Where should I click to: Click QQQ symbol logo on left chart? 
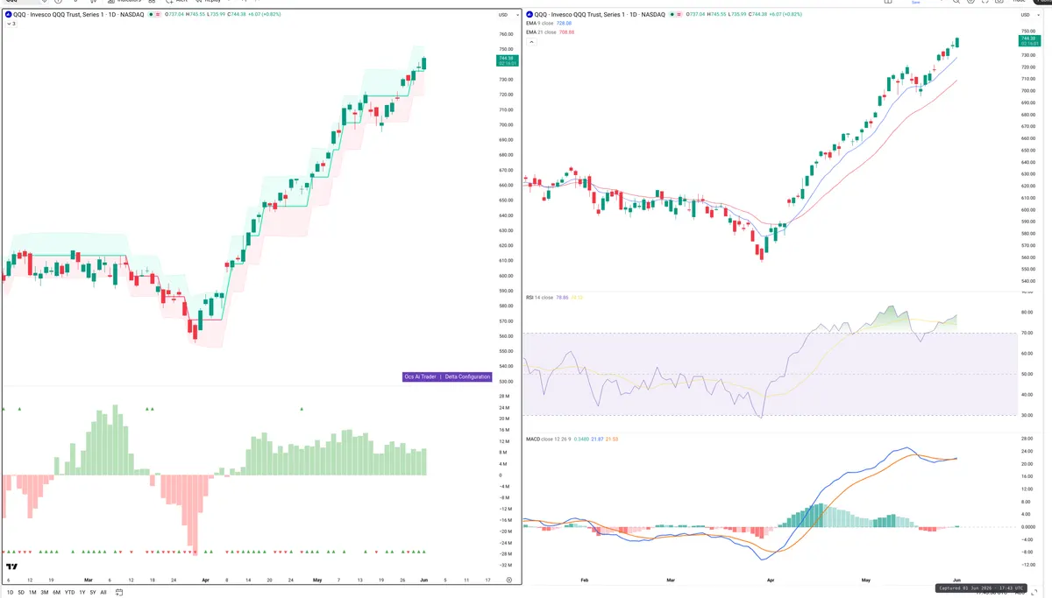(9, 14)
